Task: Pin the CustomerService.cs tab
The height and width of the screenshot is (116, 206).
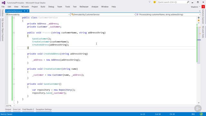Action: pos(24,11)
